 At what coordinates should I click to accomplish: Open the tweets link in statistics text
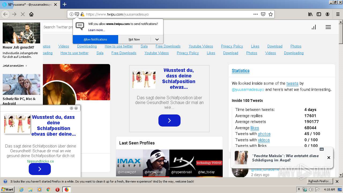pos(292,83)
